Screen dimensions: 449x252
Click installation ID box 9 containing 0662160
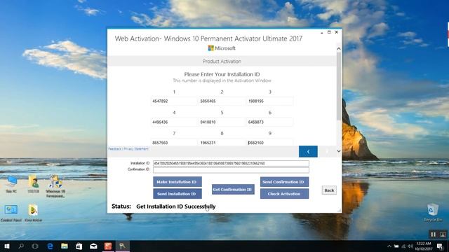tap(269, 142)
